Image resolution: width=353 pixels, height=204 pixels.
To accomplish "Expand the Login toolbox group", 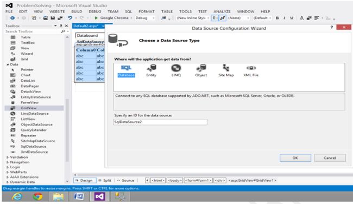I will (8, 167).
